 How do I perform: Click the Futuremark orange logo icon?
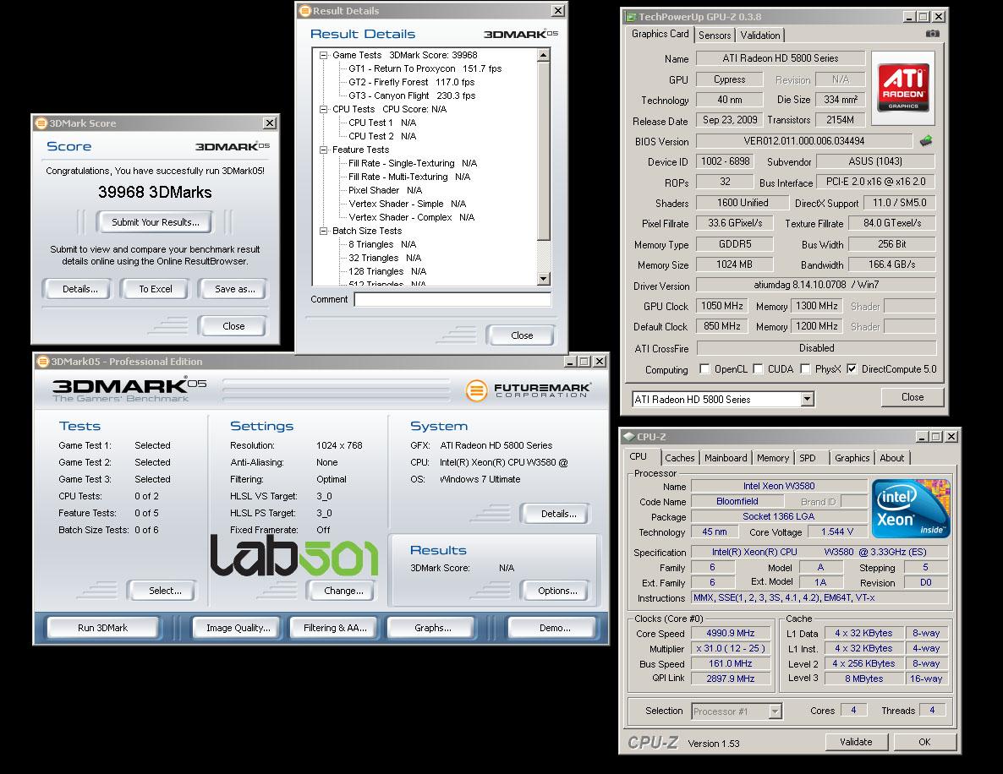click(477, 390)
